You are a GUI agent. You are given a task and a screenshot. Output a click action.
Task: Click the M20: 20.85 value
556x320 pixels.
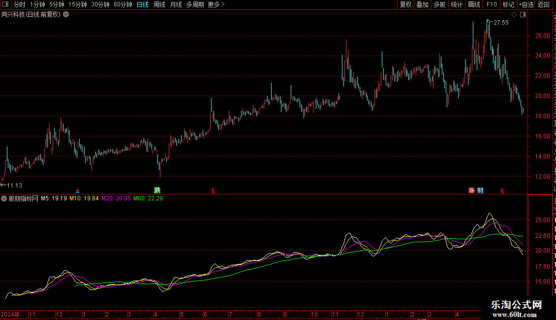[116, 199]
